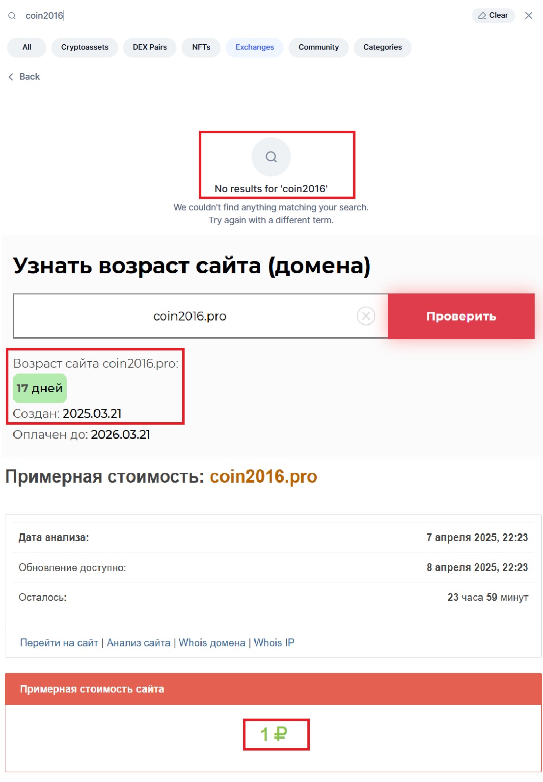Click the large magnifier icon above No results
The height and width of the screenshot is (782, 543).
click(x=271, y=157)
